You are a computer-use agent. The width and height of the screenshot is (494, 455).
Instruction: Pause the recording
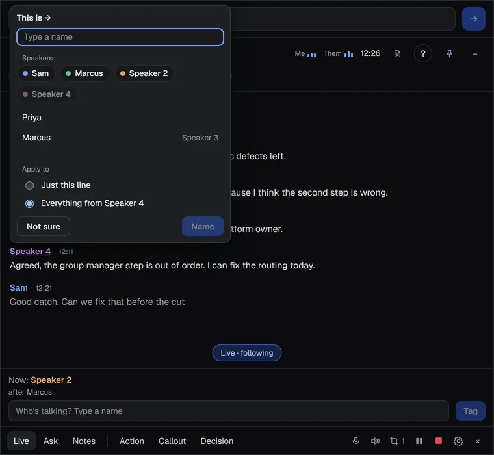419,441
